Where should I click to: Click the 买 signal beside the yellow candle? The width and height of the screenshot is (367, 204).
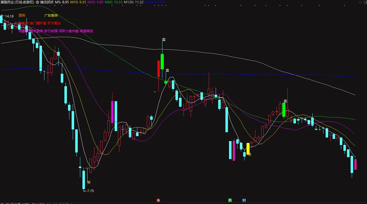pyautogui.click(x=250, y=154)
